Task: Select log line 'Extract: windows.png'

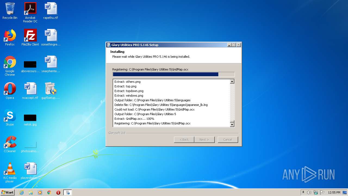Action: click(x=129, y=96)
